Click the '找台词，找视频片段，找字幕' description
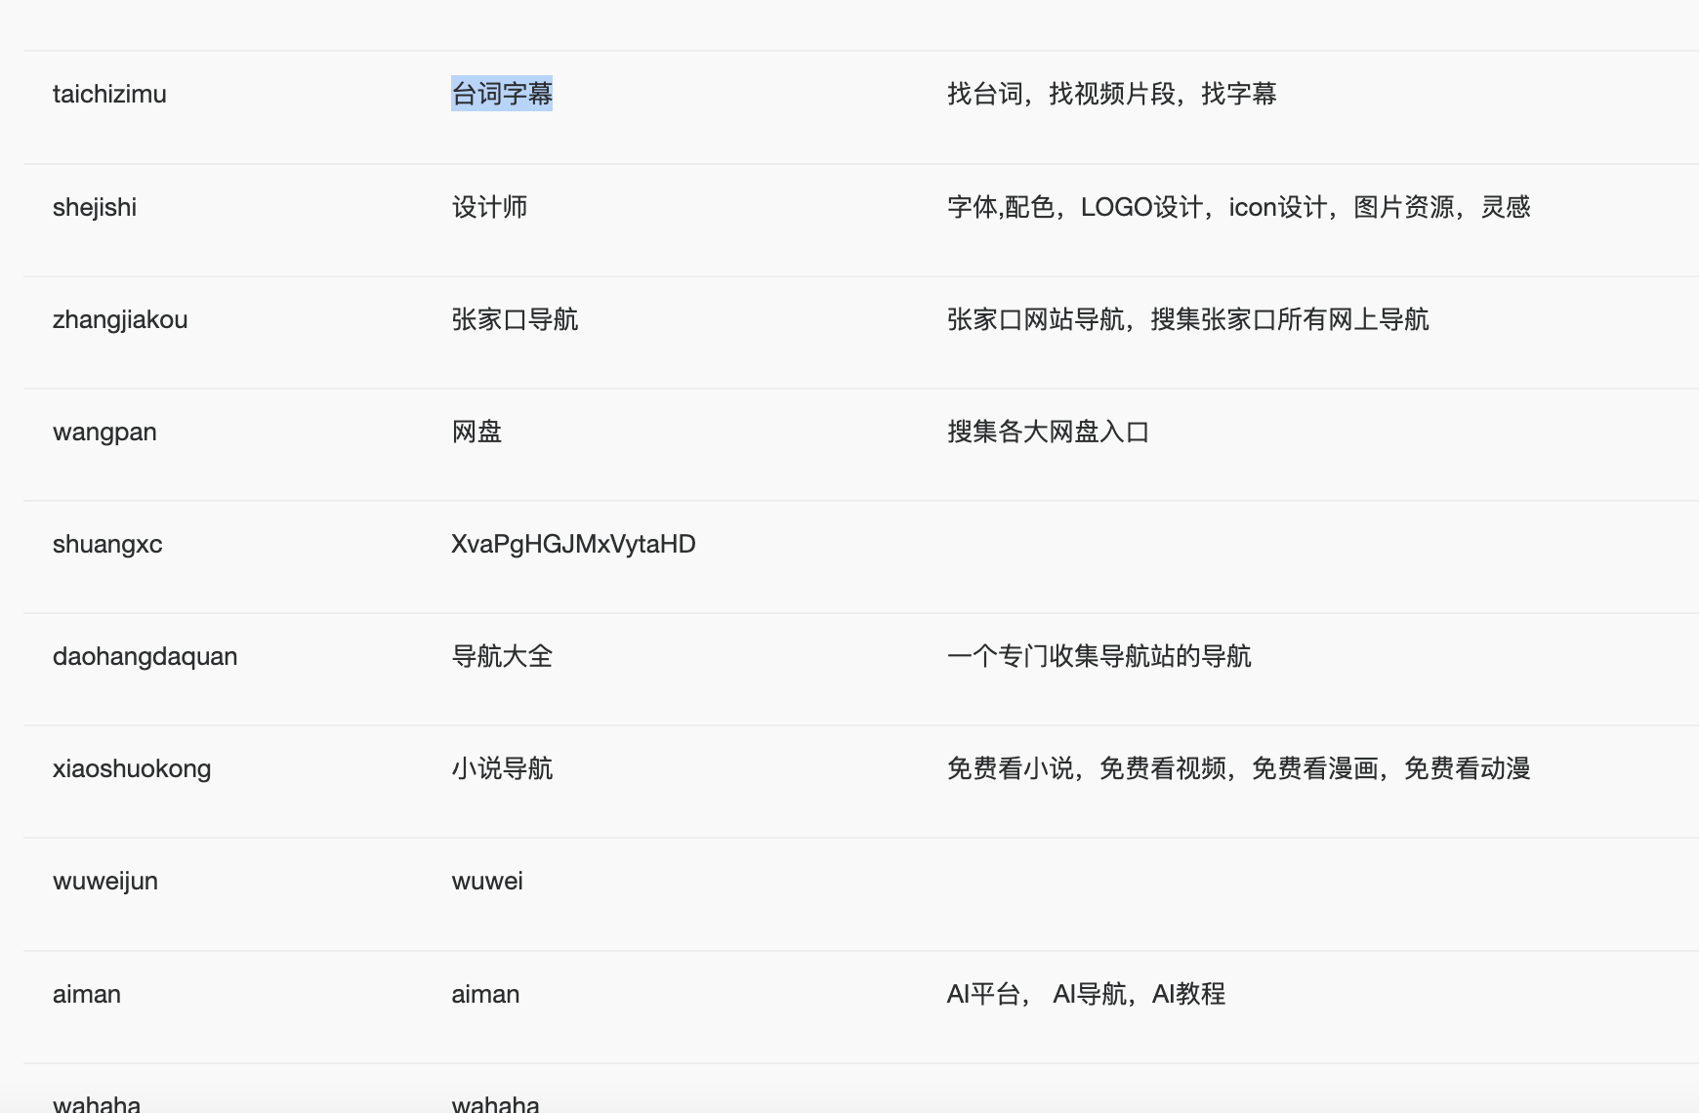The height and width of the screenshot is (1113, 1699). [x=1112, y=94]
